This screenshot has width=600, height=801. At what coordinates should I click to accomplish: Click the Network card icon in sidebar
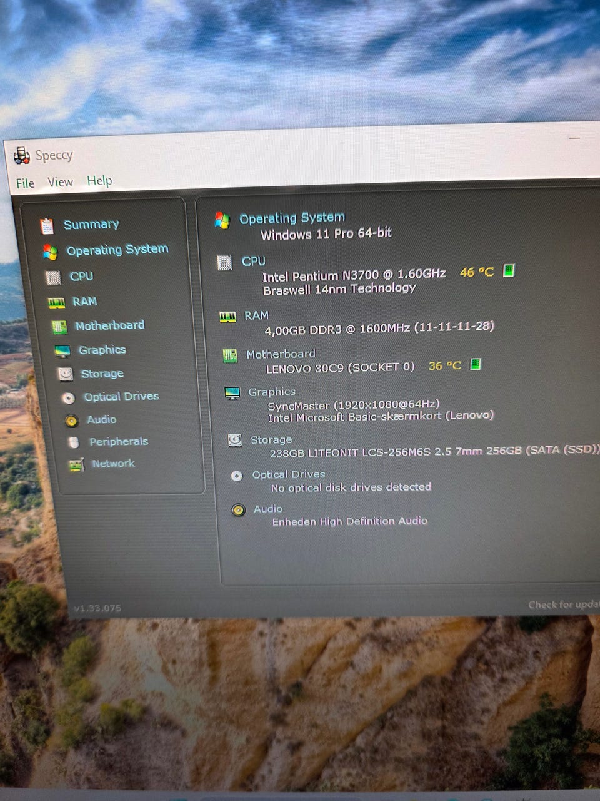click(76, 465)
